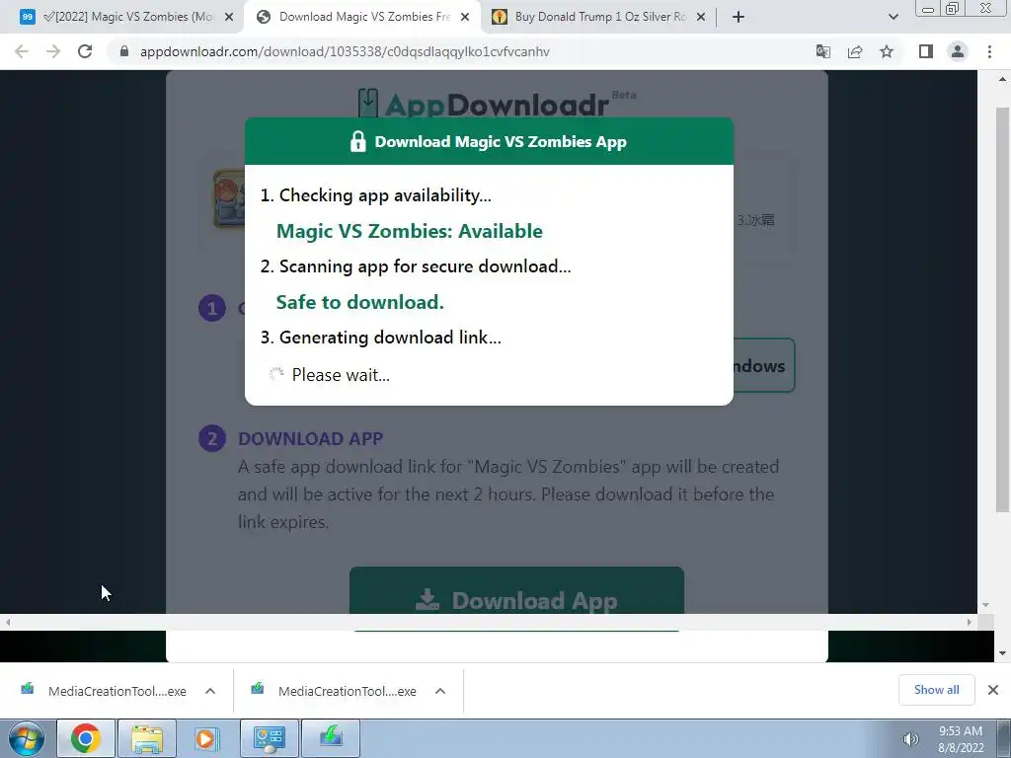Open the Chrome three-dot menu

[989, 51]
